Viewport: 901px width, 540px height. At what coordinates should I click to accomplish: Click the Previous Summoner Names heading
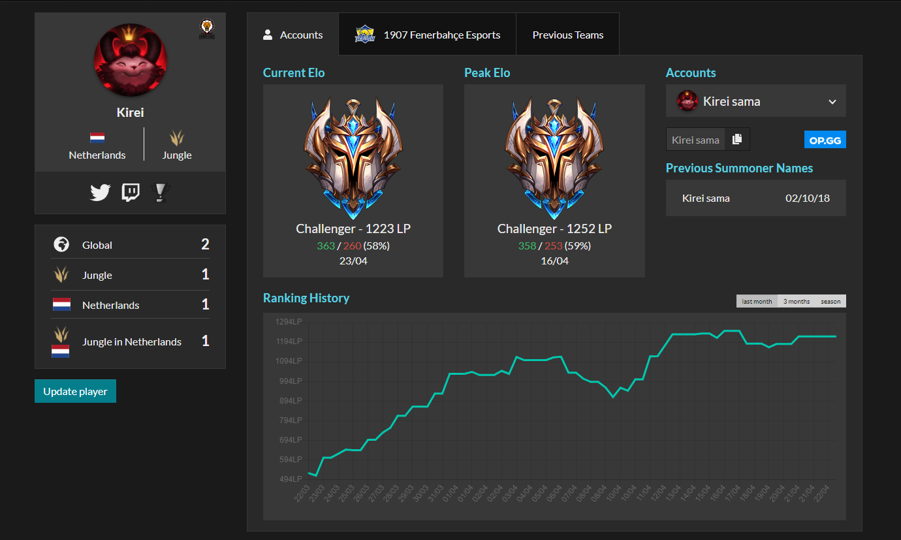740,168
